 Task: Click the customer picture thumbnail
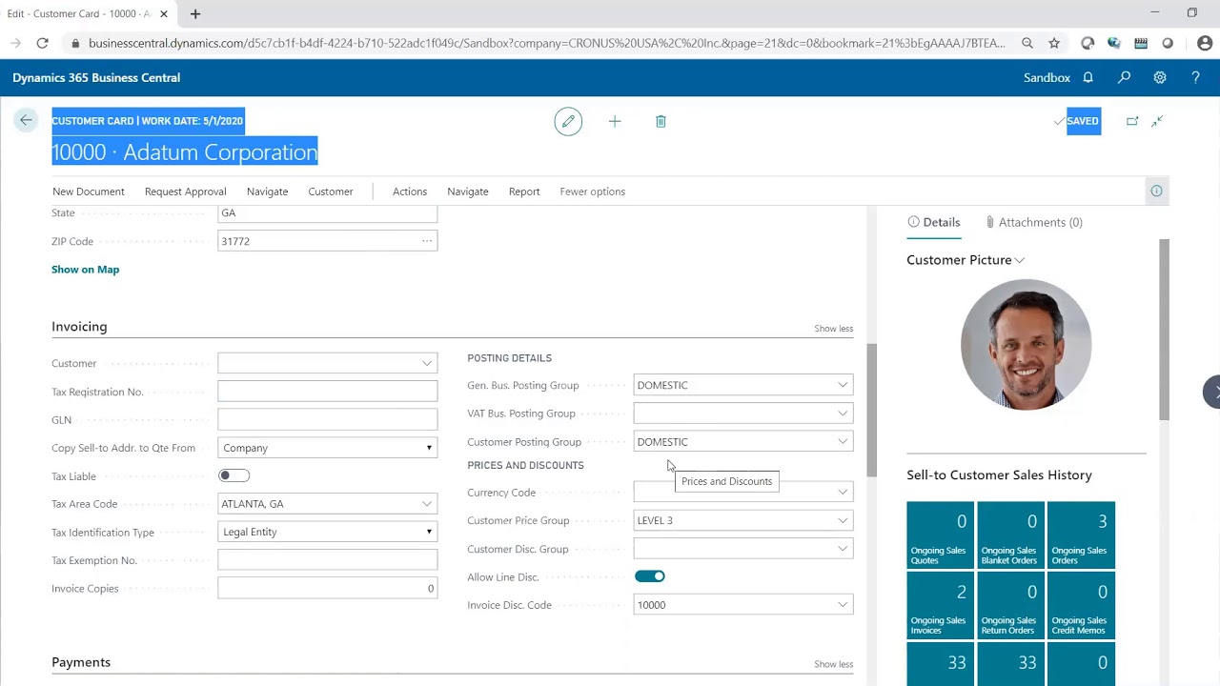coord(1026,345)
